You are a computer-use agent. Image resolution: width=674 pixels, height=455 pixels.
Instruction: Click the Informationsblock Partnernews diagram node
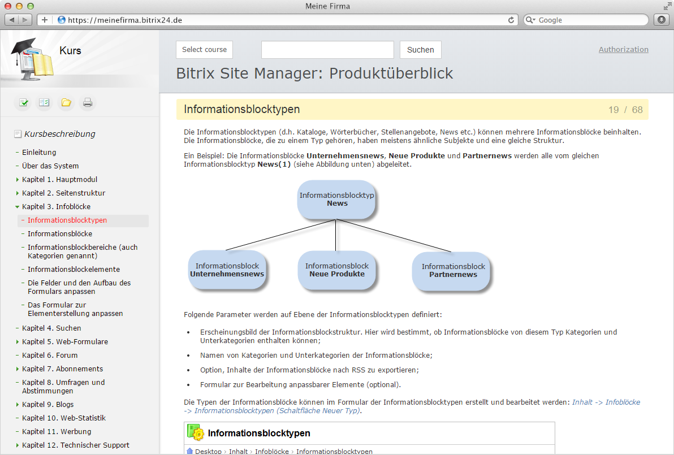(x=452, y=271)
